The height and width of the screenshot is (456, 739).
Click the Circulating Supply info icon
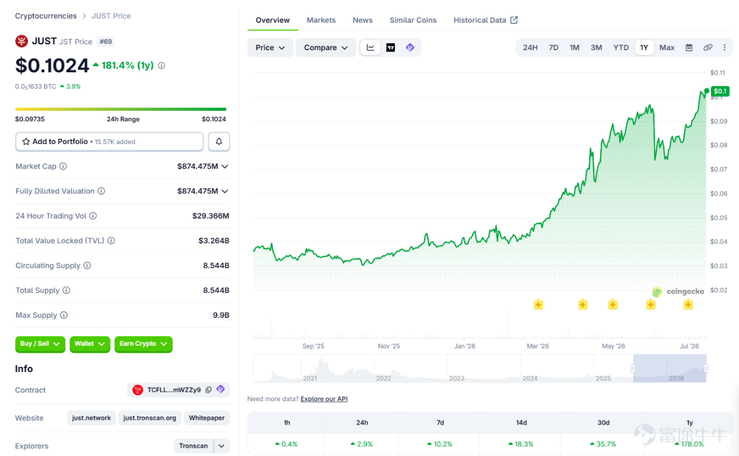[x=87, y=266]
